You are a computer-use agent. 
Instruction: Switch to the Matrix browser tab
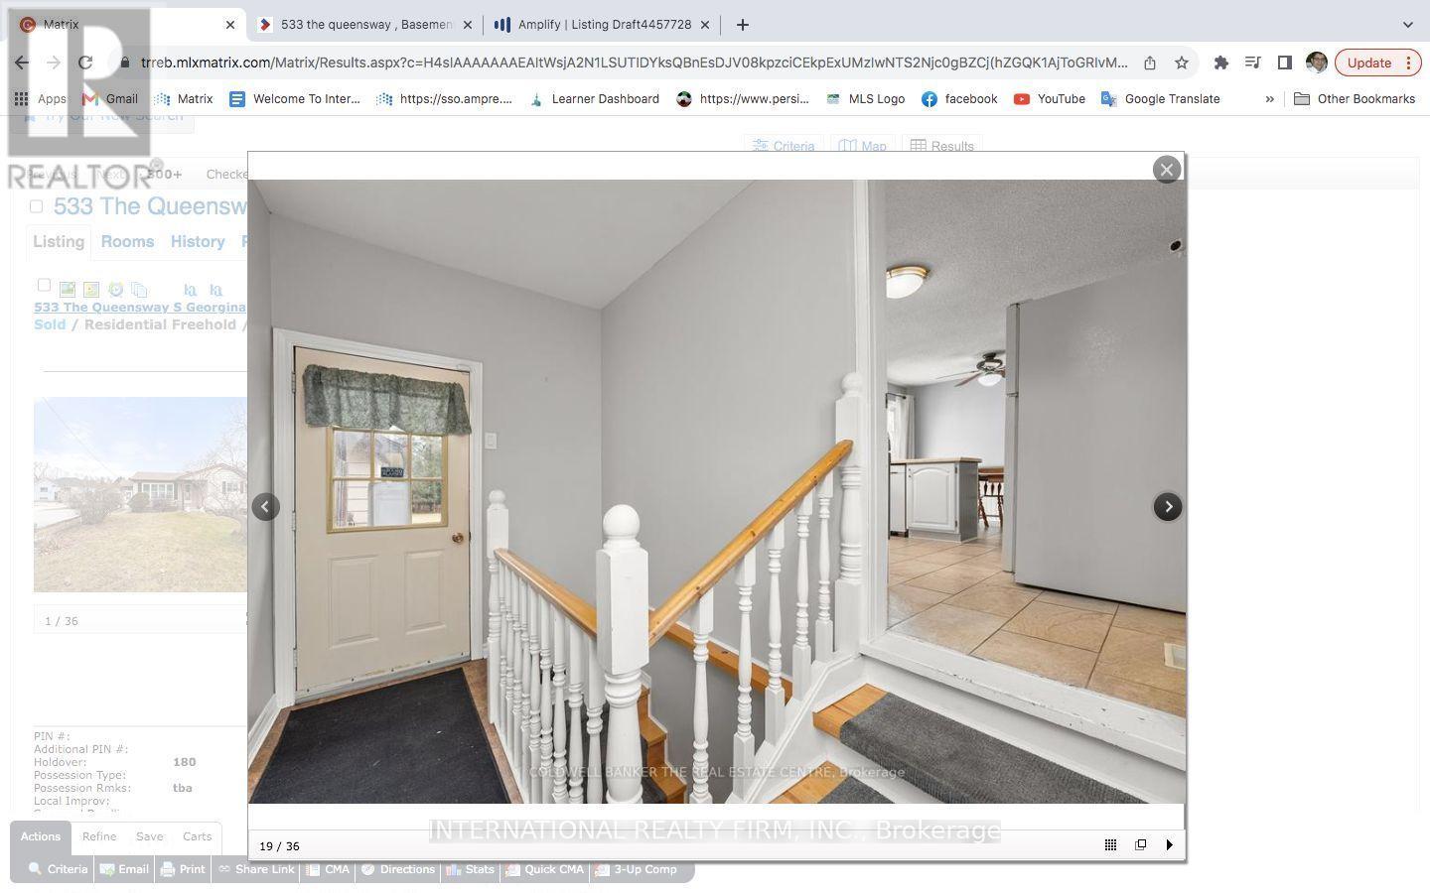126,25
